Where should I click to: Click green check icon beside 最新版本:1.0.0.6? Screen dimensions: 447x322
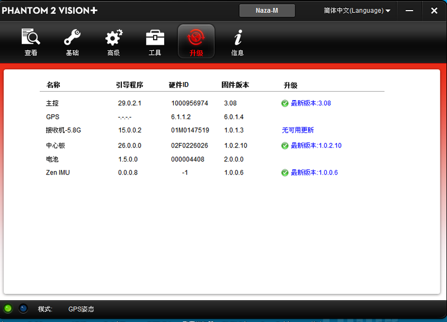[x=285, y=173]
